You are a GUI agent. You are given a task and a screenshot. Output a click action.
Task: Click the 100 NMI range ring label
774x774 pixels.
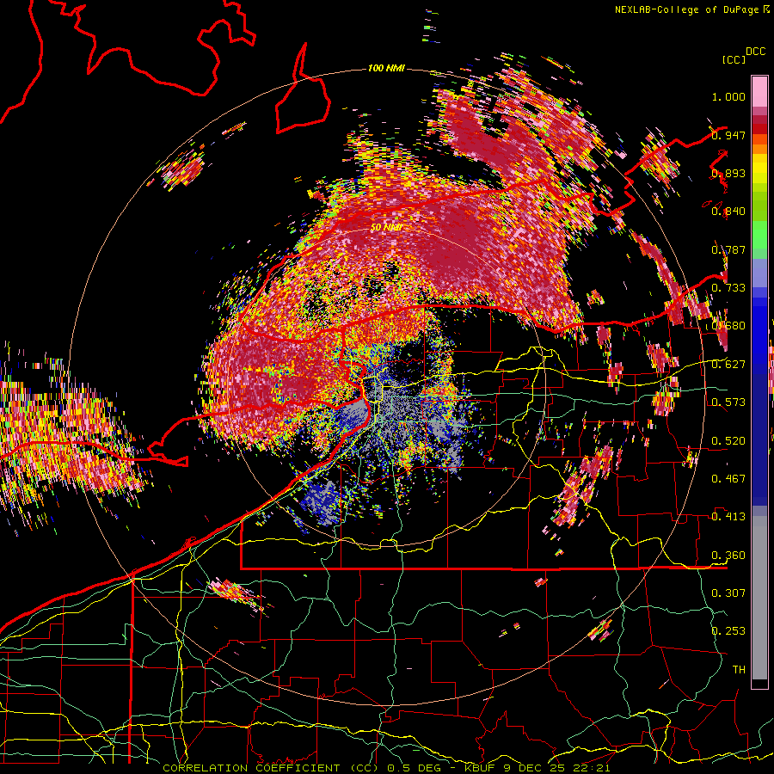[x=386, y=68]
